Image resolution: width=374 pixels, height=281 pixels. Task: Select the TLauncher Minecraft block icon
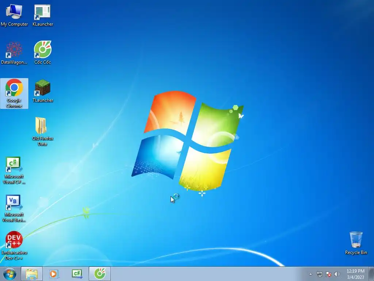coord(42,91)
